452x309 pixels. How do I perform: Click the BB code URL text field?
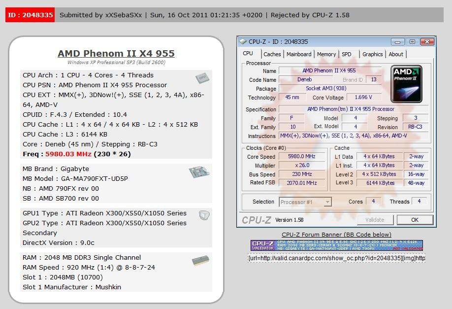(336, 258)
